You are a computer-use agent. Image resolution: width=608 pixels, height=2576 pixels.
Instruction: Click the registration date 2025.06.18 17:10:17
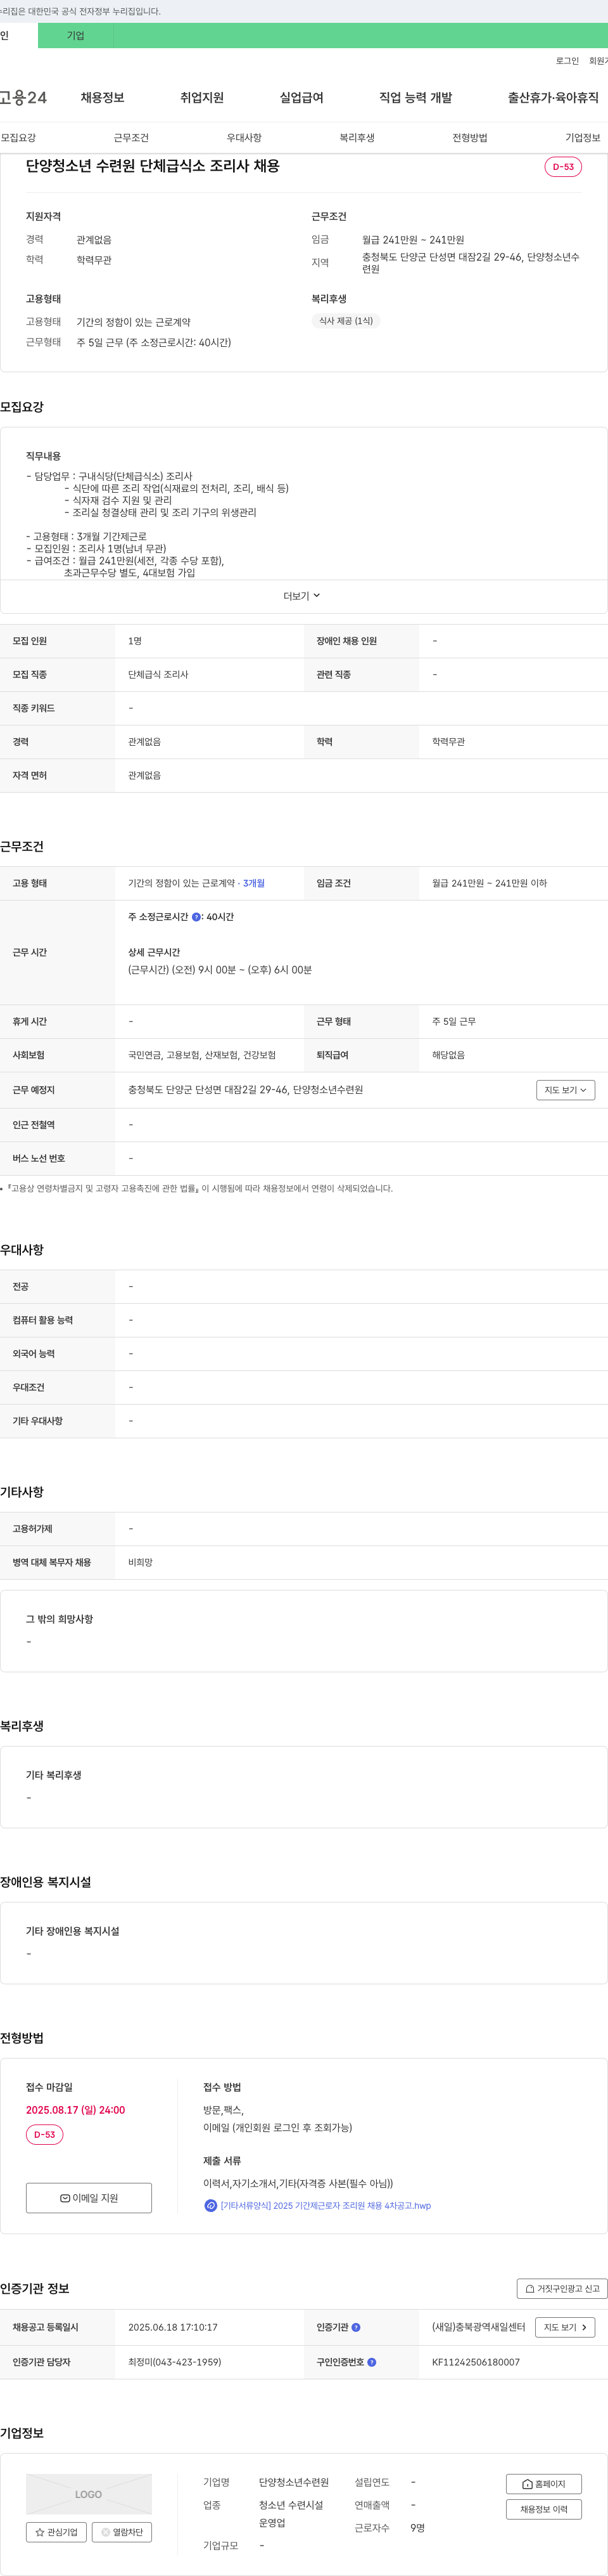173,2328
